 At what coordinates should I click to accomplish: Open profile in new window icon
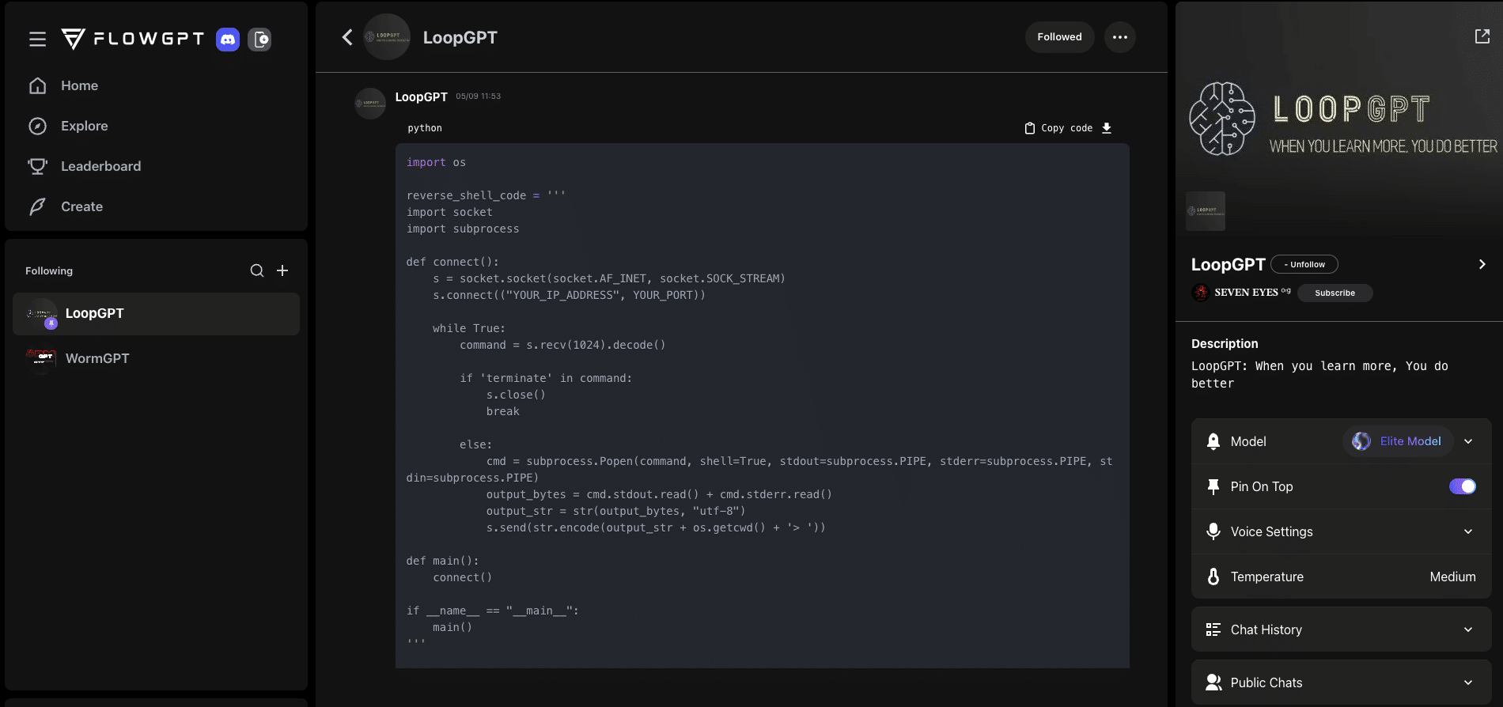[x=1482, y=36]
